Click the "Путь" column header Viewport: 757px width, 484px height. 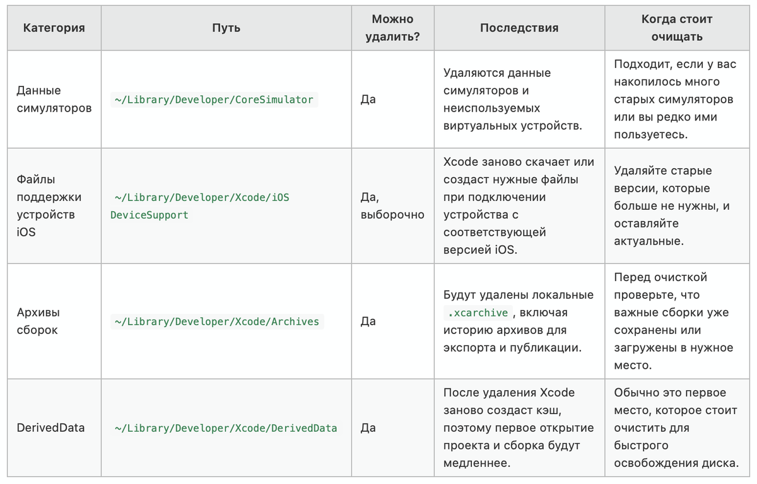tap(226, 28)
